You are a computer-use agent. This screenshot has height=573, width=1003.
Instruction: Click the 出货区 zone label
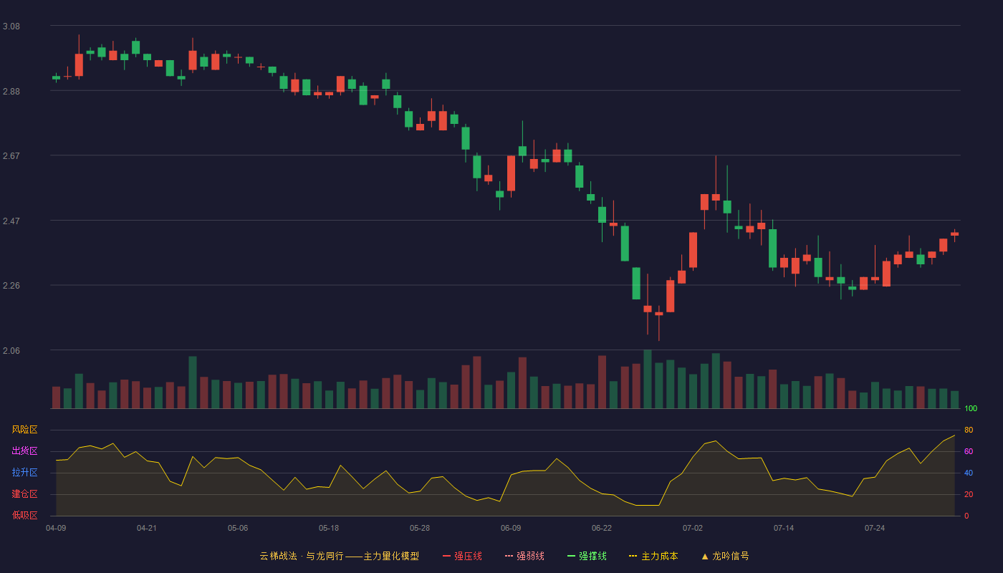click(x=25, y=451)
